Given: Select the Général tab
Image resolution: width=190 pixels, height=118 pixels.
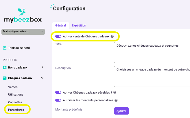Looking at the screenshot, I should coord(61,25).
